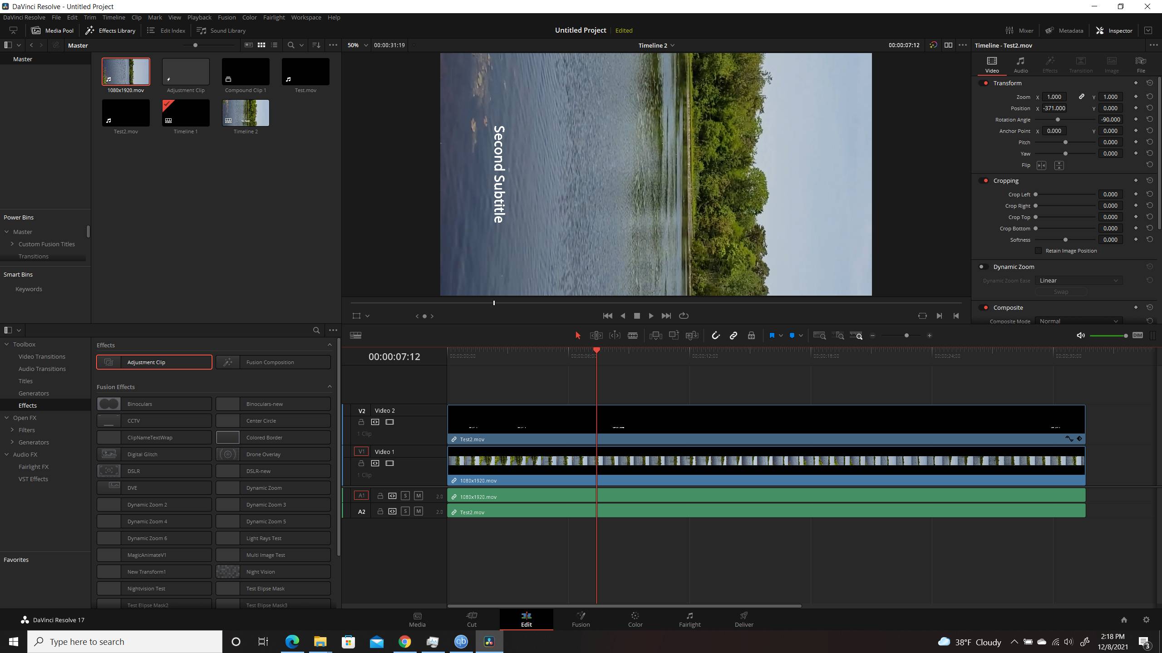Toggle Zoom X/Y link icon

[1082, 97]
